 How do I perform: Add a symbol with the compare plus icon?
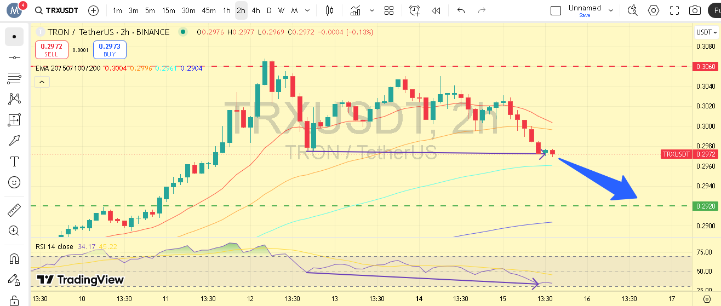pyautogui.click(x=94, y=10)
